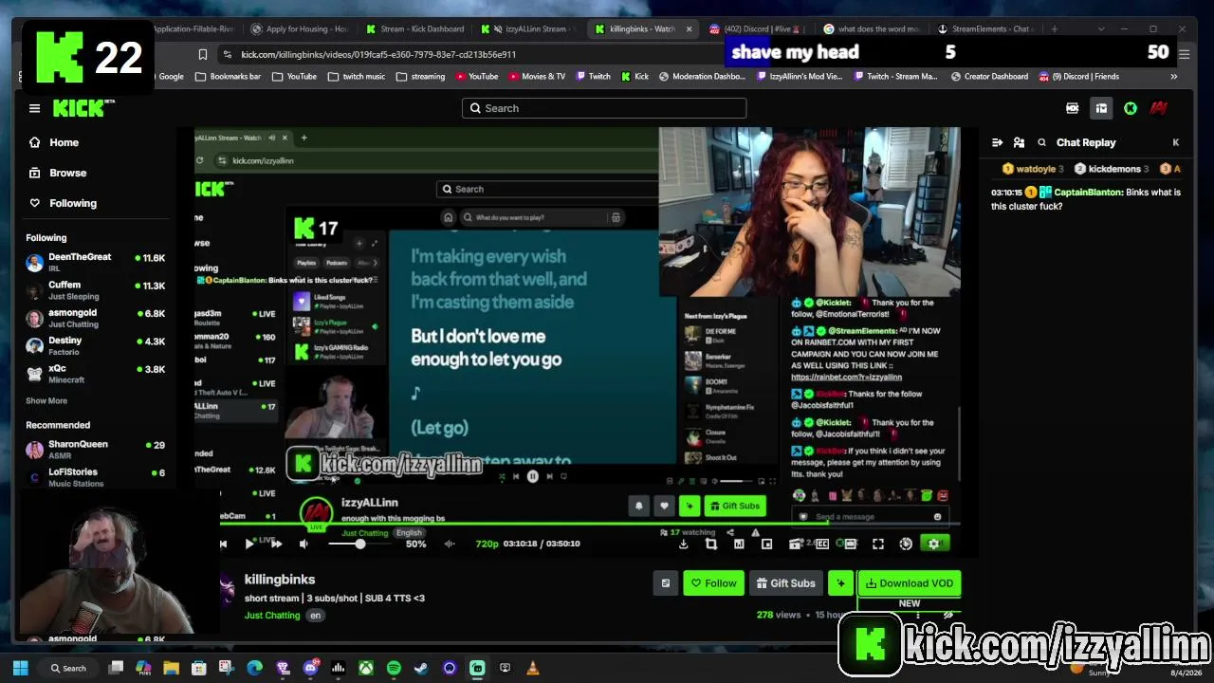Viewport: 1214px width, 683px height.
Task: Mute the VOD player volume
Action: tap(303, 544)
